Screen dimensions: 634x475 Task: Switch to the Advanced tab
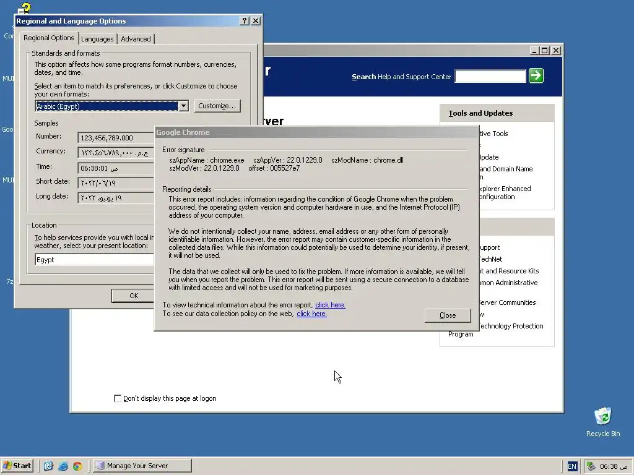[136, 39]
